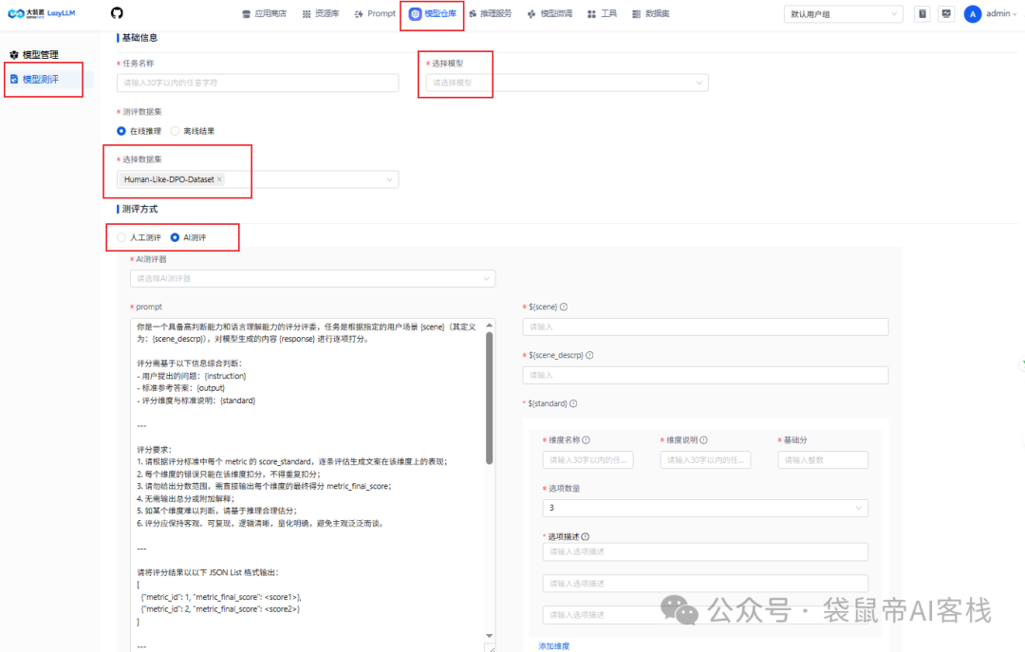
Task: Click the prompt textarea scrollbar thumb
Action: click(x=489, y=398)
